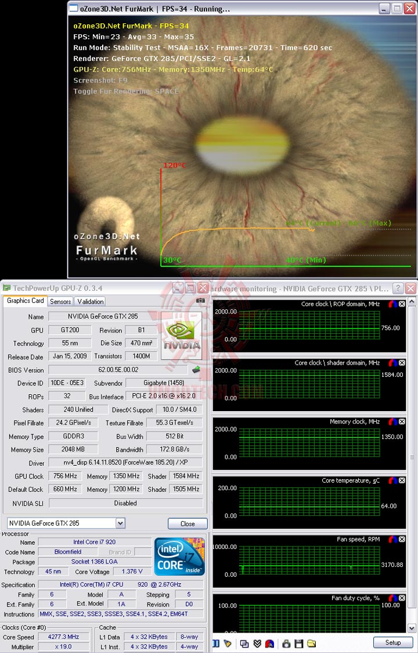Click the Bus Interface field PCI-E 2.0 x16

point(164,395)
